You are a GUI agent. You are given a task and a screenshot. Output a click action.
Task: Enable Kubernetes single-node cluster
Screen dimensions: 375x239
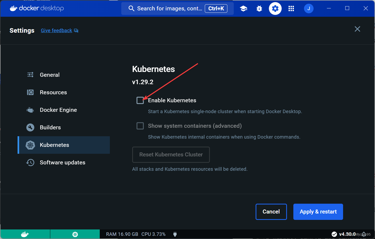click(x=140, y=100)
